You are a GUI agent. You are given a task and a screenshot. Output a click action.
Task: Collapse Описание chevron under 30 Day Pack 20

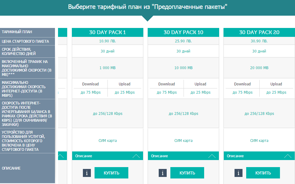point(288,156)
